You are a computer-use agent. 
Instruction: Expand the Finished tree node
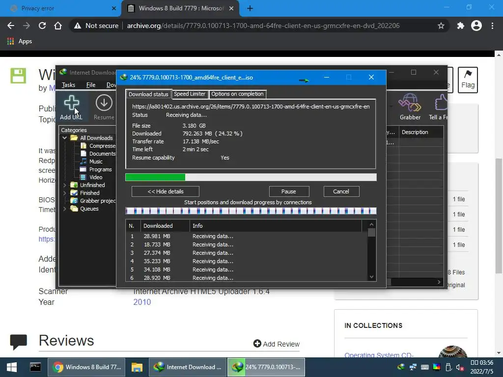(x=64, y=193)
